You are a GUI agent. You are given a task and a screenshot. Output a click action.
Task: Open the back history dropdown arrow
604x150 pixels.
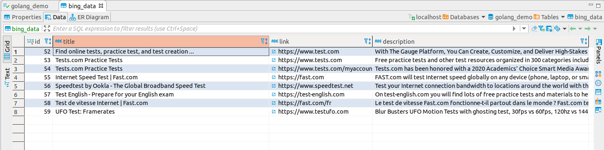coord(580,29)
